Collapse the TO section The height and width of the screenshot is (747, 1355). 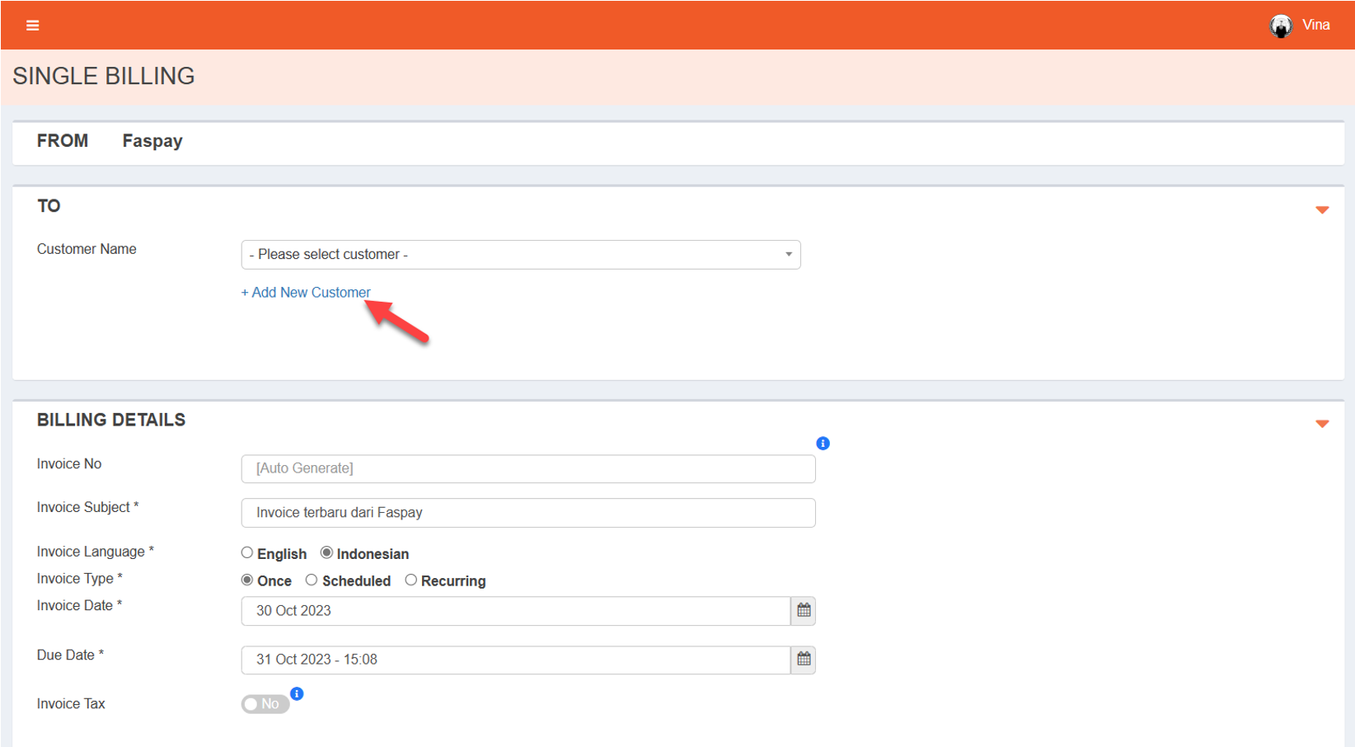[x=1322, y=210]
